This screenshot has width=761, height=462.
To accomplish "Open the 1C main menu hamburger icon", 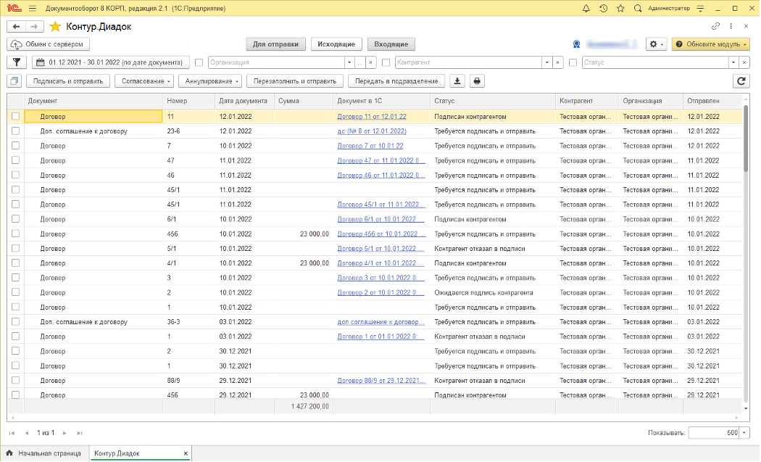I will point(33,8).
